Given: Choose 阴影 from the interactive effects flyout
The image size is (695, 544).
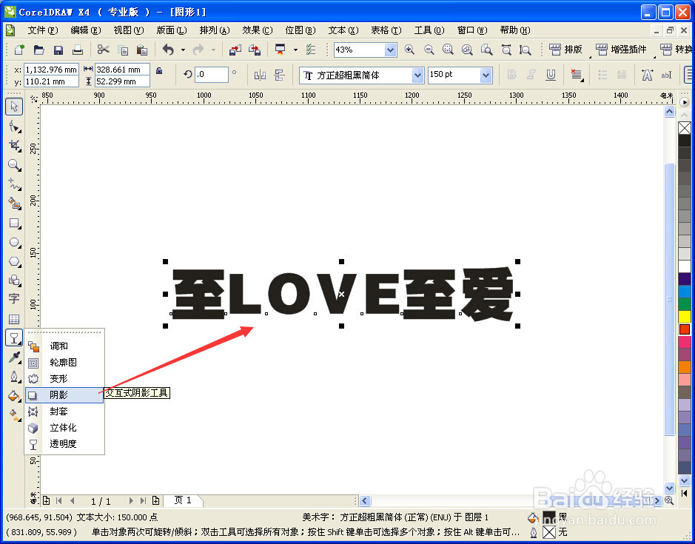Looking at the screenshot, I should click(57, 394).
